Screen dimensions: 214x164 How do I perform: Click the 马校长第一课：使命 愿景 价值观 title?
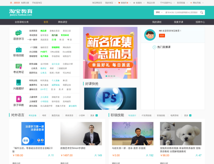tap(129, 148)
